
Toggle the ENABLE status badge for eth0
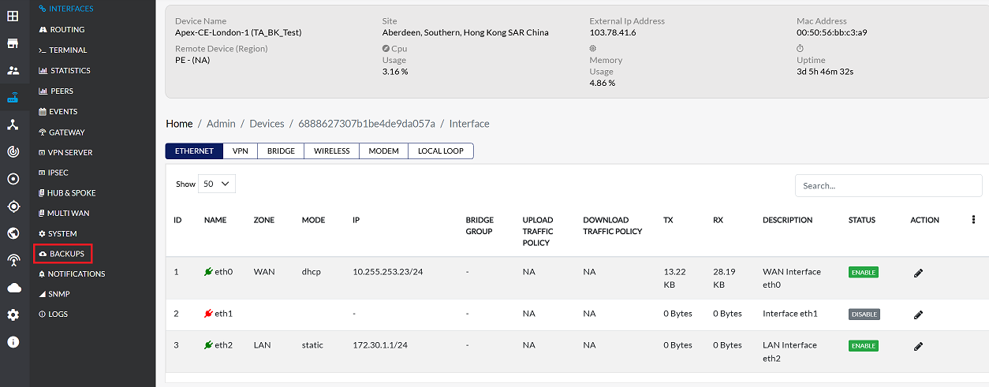click(x=863, y=272)
